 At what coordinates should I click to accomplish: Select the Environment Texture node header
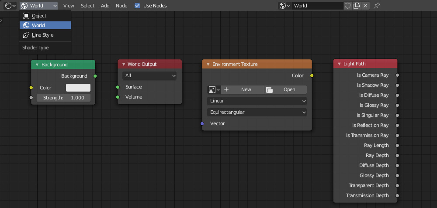pyautogui.click(x=257, y=64)
